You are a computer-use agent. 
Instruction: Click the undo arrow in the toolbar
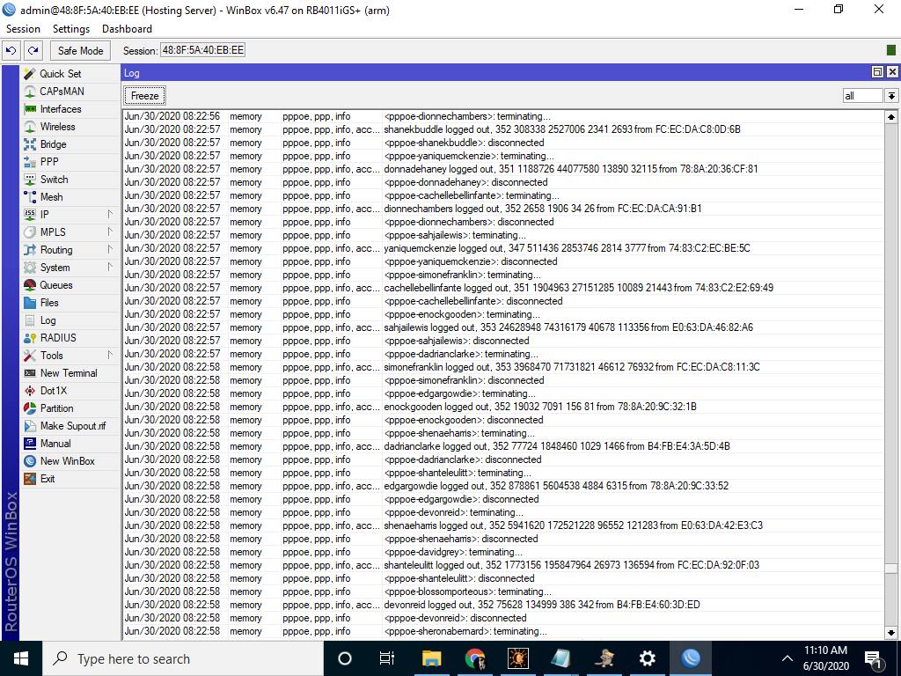tap(11, 50)
